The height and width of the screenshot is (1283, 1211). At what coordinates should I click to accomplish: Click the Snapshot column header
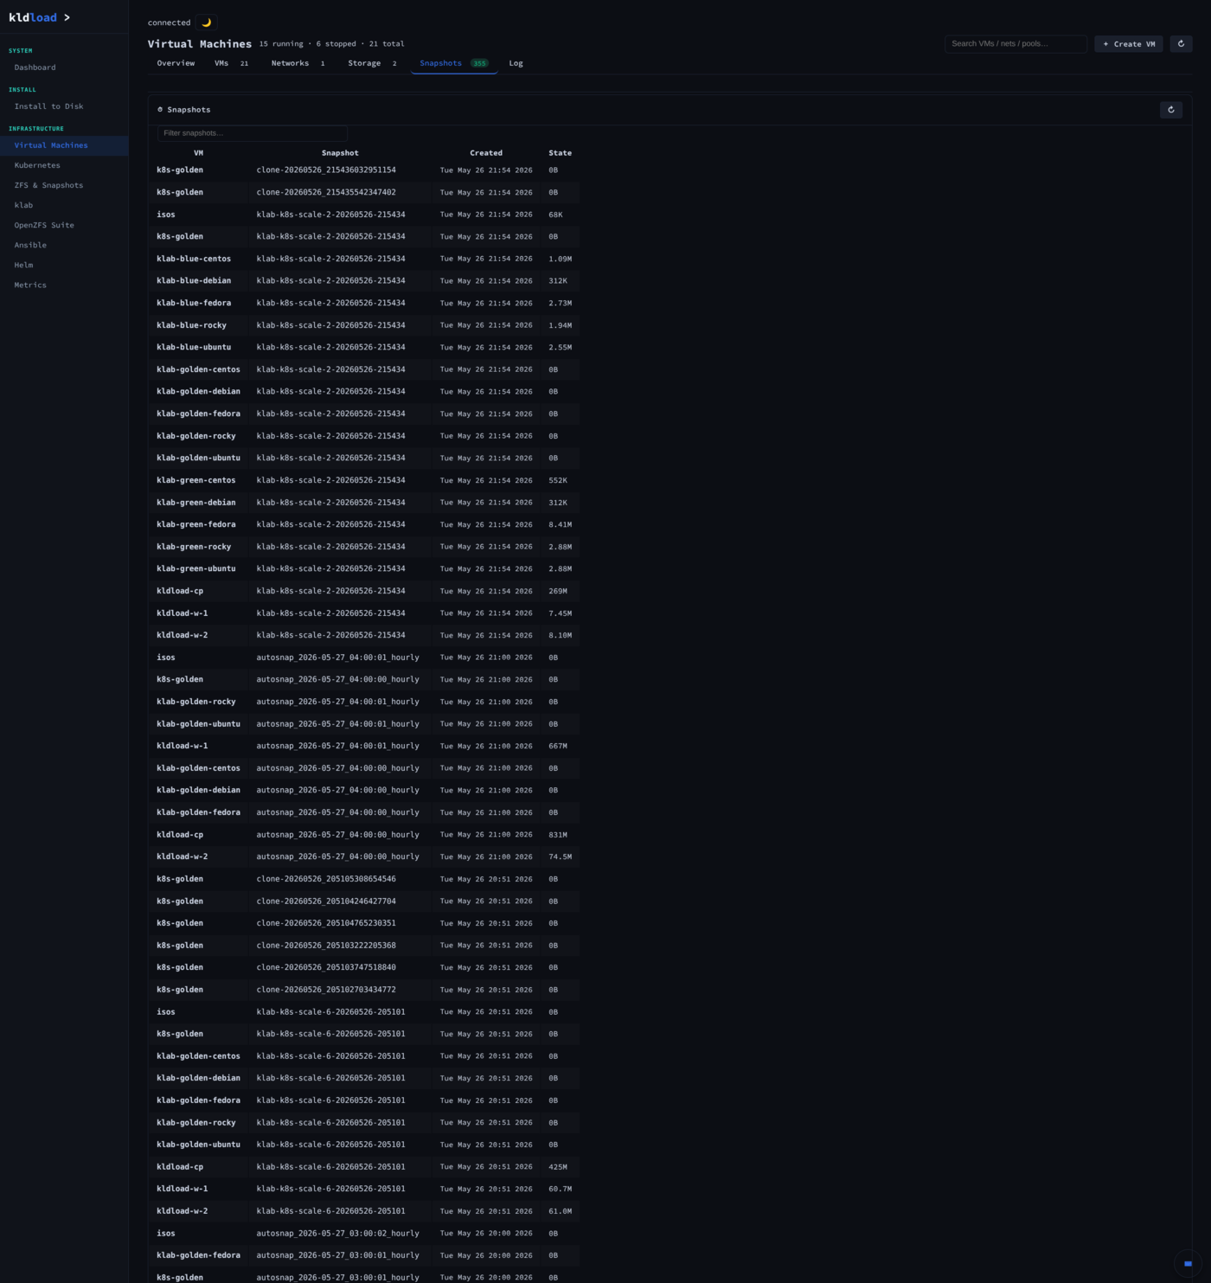[x=340, y=153]
